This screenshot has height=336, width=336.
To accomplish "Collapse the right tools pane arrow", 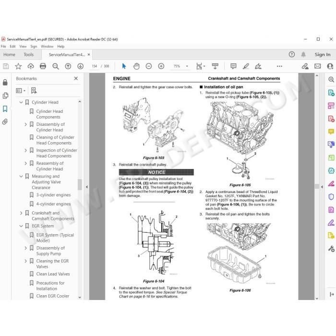I will 322,187.
